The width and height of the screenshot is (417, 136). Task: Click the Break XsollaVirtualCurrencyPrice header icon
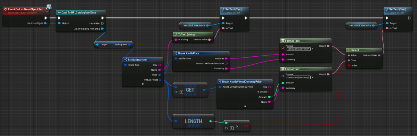220,81
